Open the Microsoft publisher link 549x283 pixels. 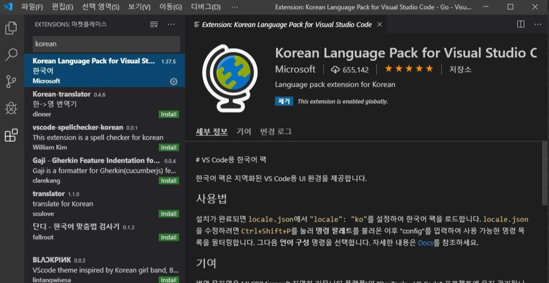295,69
